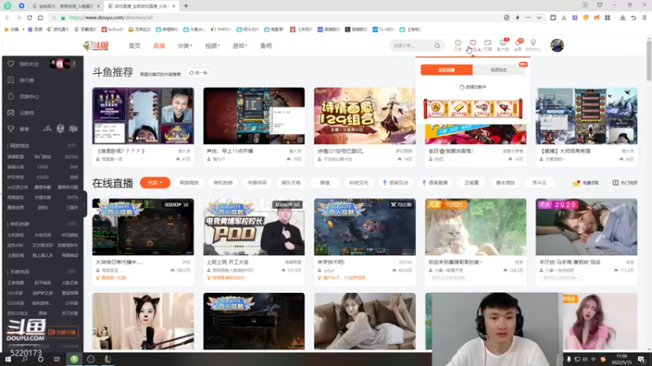Click the address bar URL
The image size is (652, 366).
[111, 17]
